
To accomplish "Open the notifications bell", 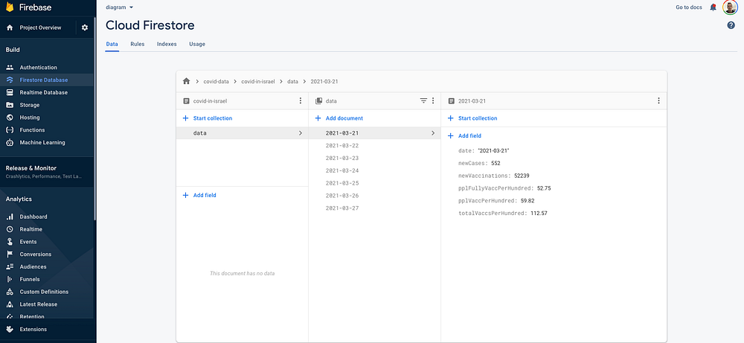I will (713, 7).
